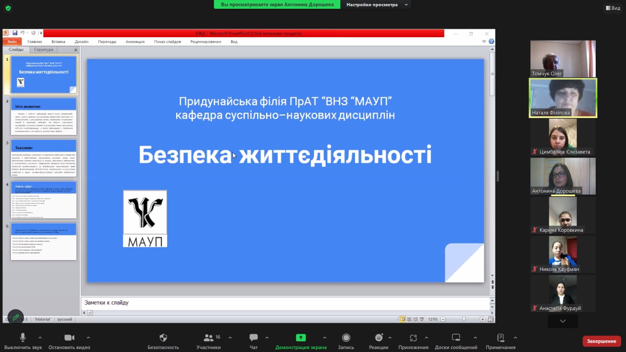Click the Безпека життєдіяльності slide title
This screenshot has width=626, height=352.
[285, 155]
